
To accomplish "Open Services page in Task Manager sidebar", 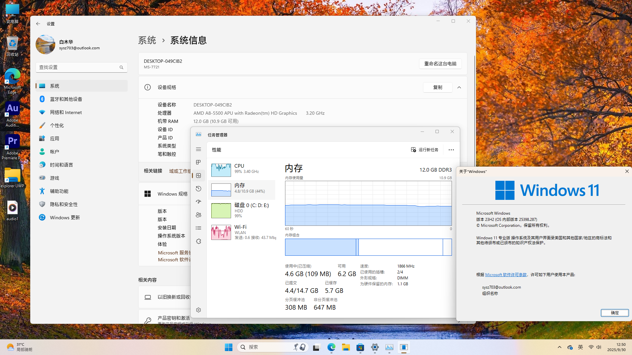I will pyautogui.click(x=198, y=241).
